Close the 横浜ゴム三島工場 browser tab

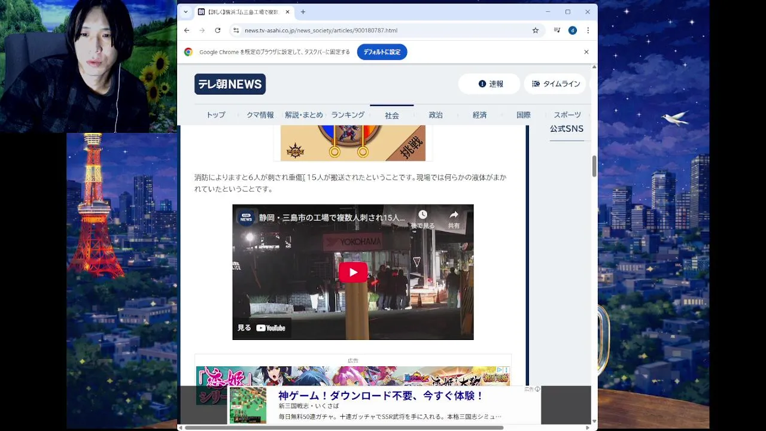click(287, 12)
